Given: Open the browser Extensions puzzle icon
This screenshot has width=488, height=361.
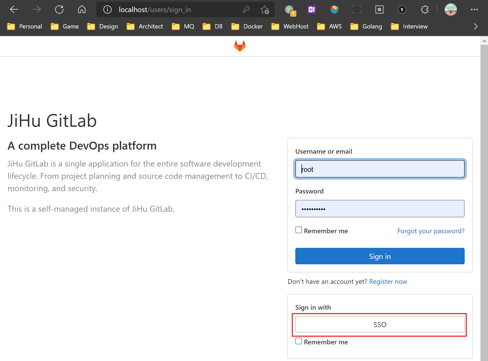Looking at the screenshot, I should point(425,10).
